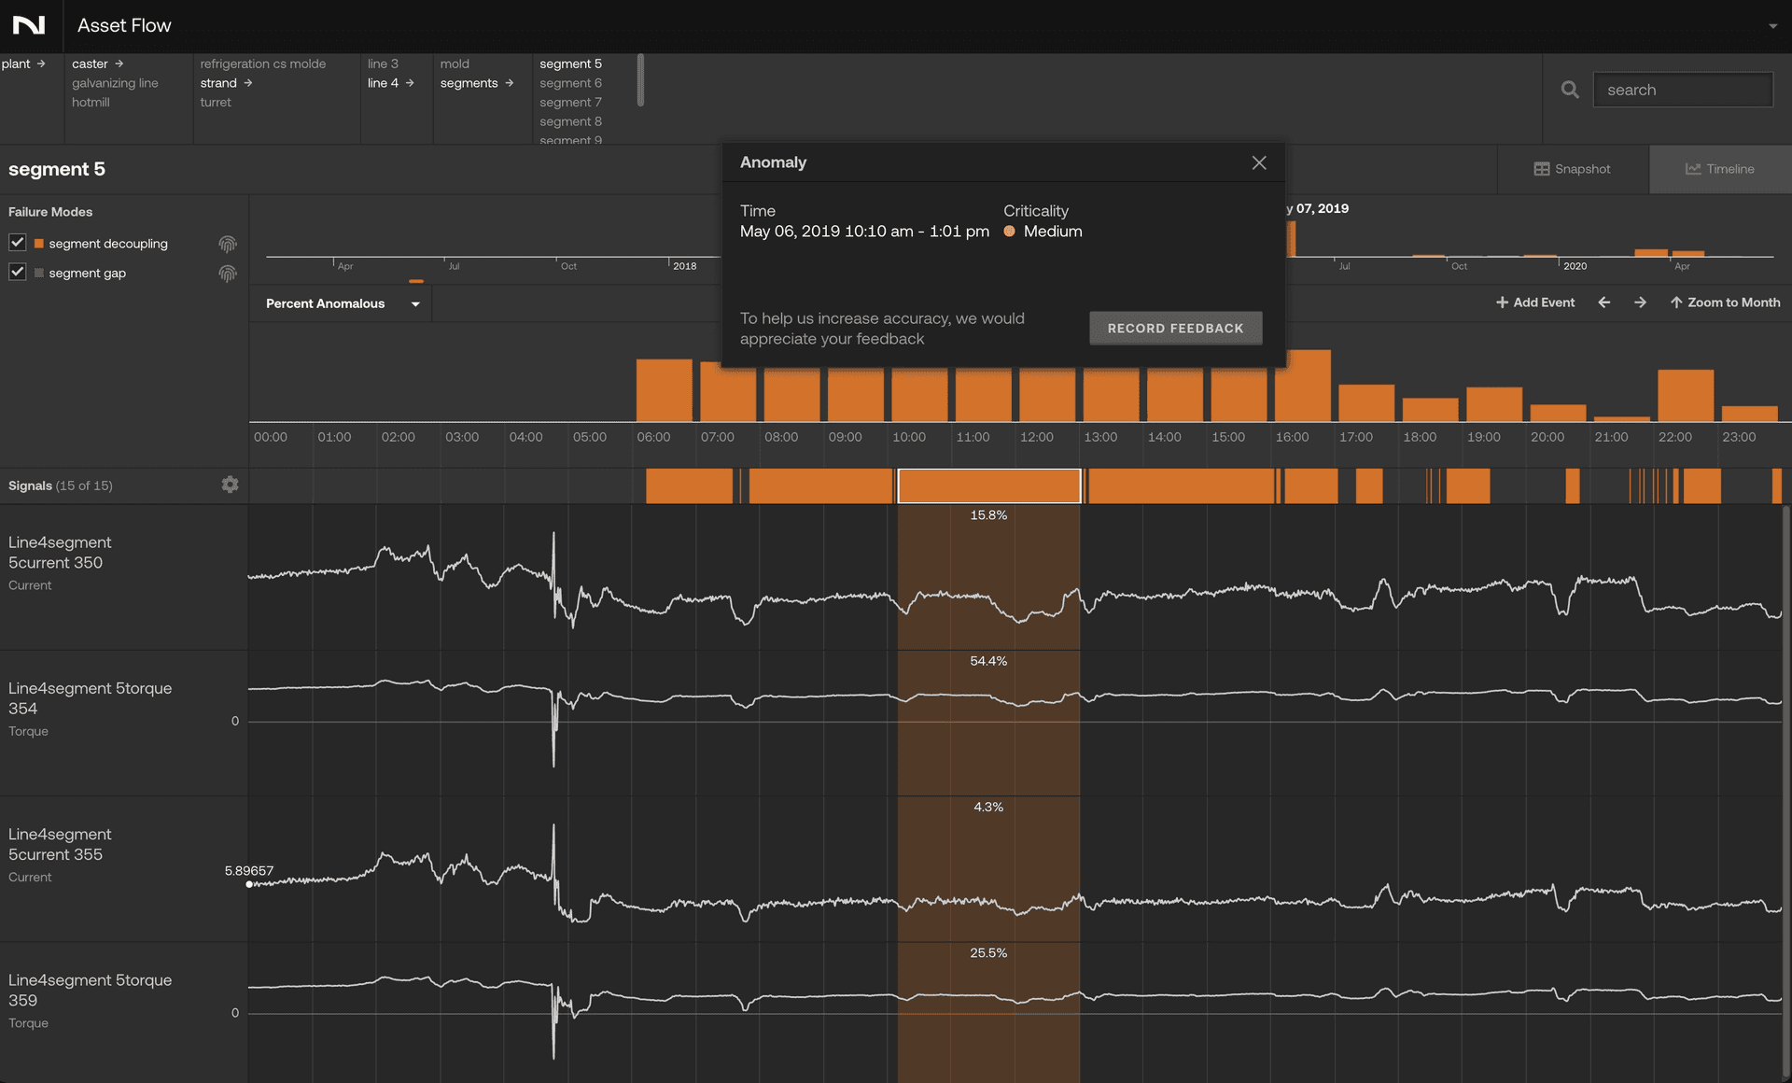Viewport: 1792px width, 1083px height.
Task: Click the 25.5% anomaly label
Action: pyautogui.click(x=988, y=953)
